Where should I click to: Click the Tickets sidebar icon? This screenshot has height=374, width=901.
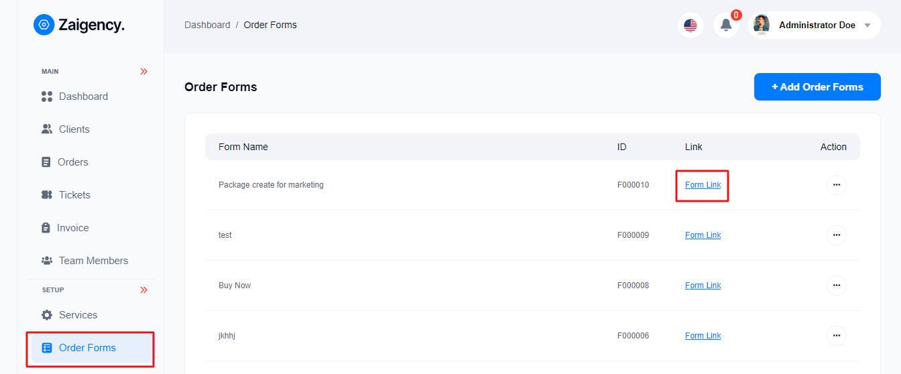click(46, 195)
